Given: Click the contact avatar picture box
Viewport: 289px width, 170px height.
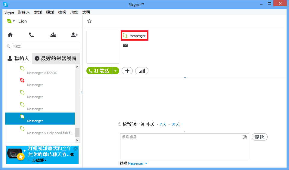Looking at the screenshot, I should coord(103,47).
